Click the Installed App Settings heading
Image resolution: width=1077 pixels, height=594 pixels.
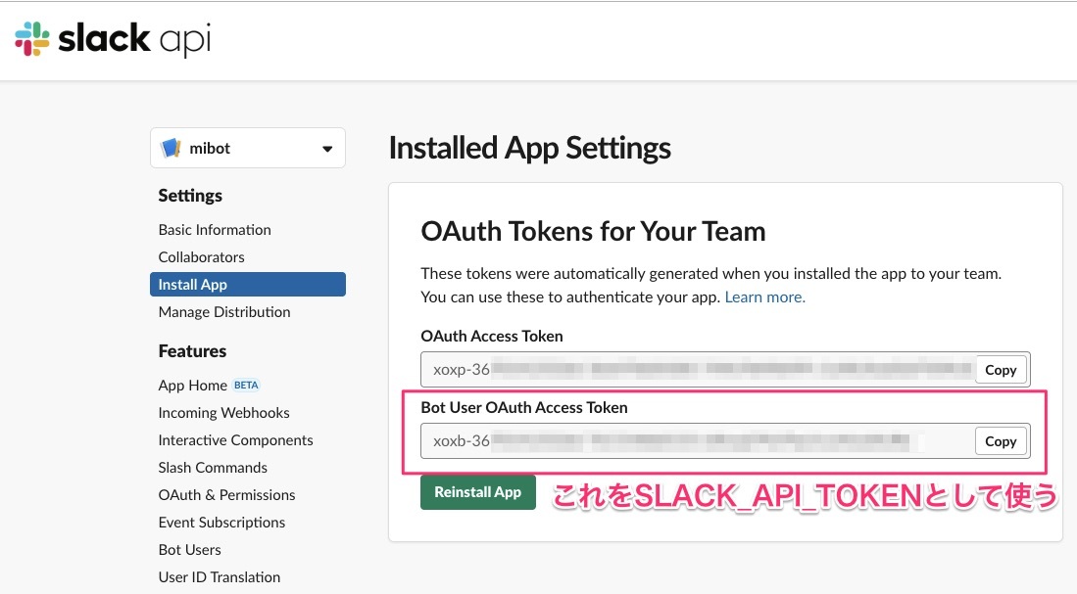tap(530, 148)
